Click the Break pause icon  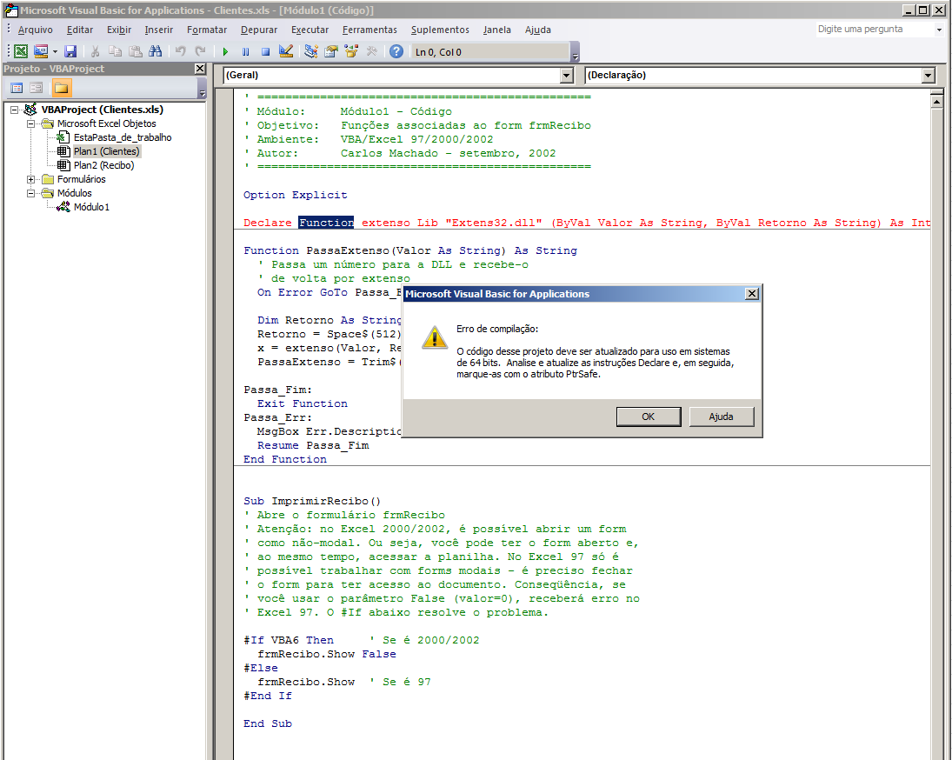(x=245, y=51)
